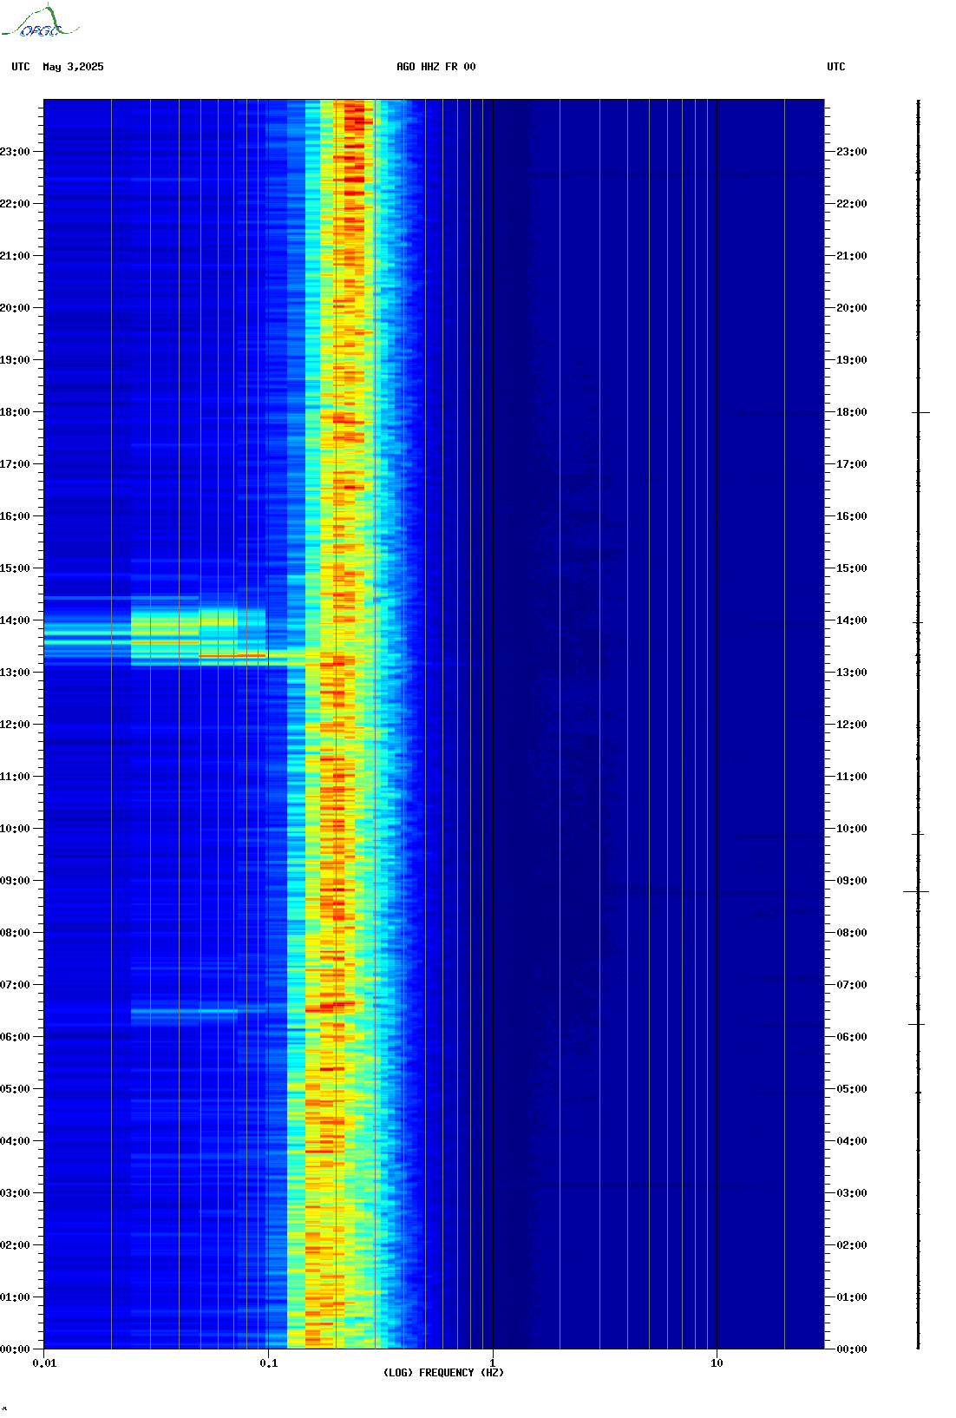Image resolution: width=956 pixels, height=1418 pixels.
Task: Click 04:00 on the right time axis
Action: 852,1141
